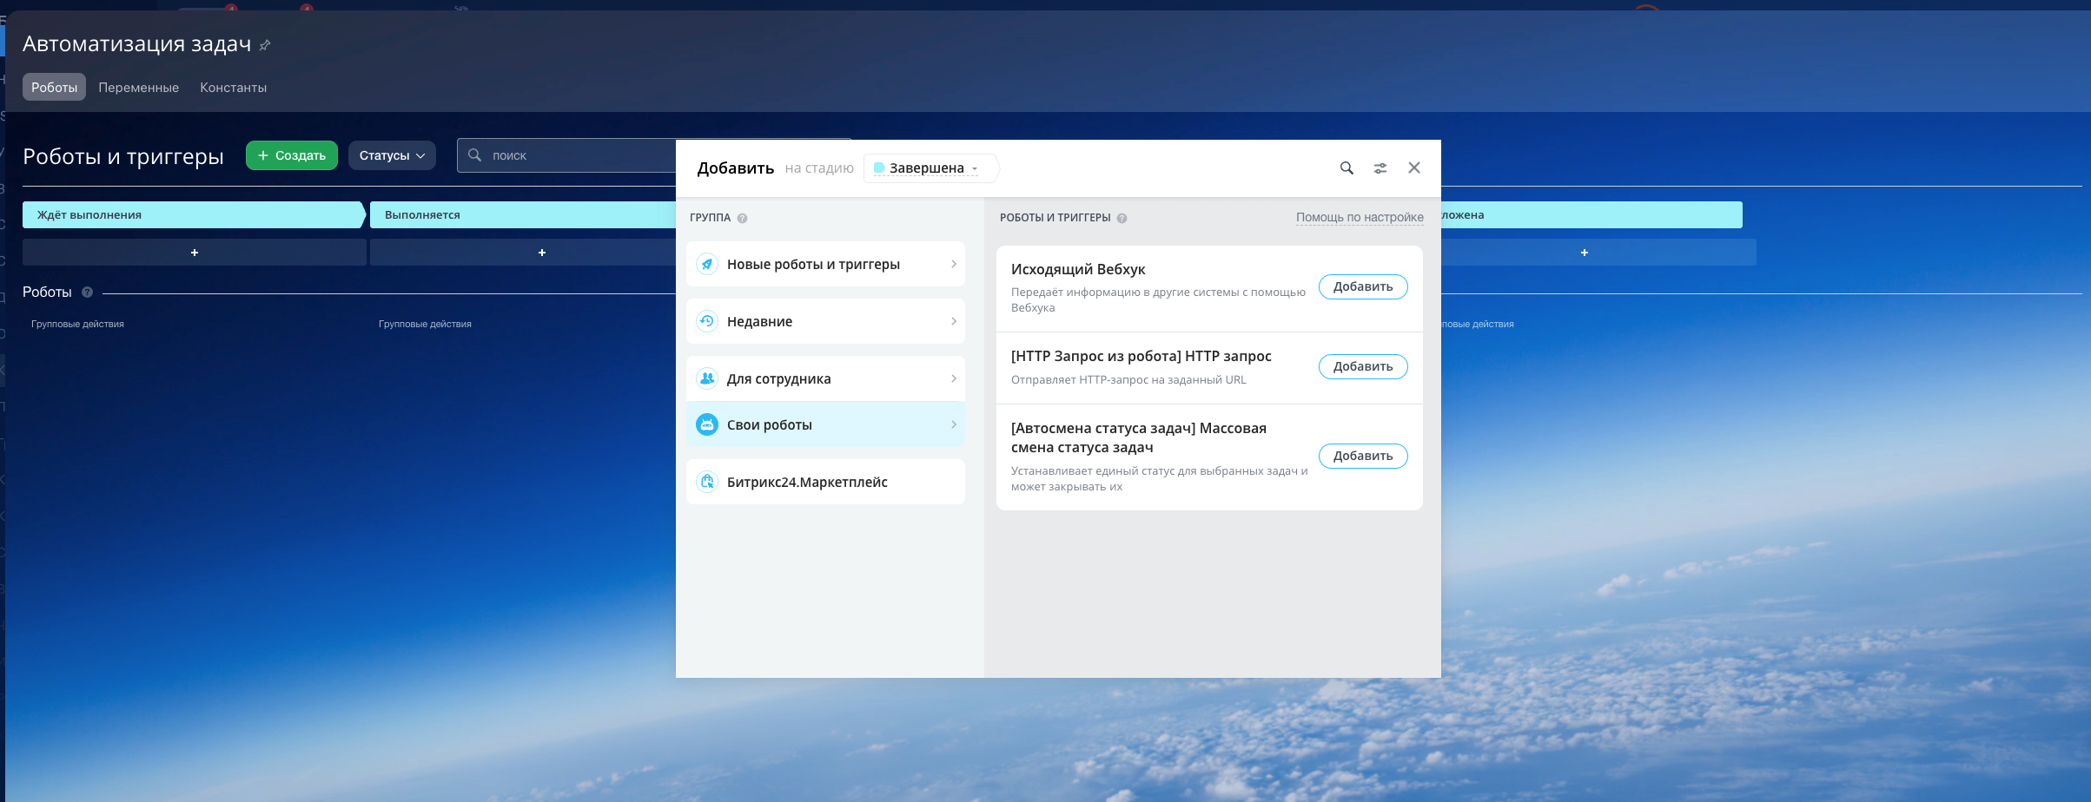Open the filter settings sliders icon
The image size is (2091, 802).
point(1380,168)
